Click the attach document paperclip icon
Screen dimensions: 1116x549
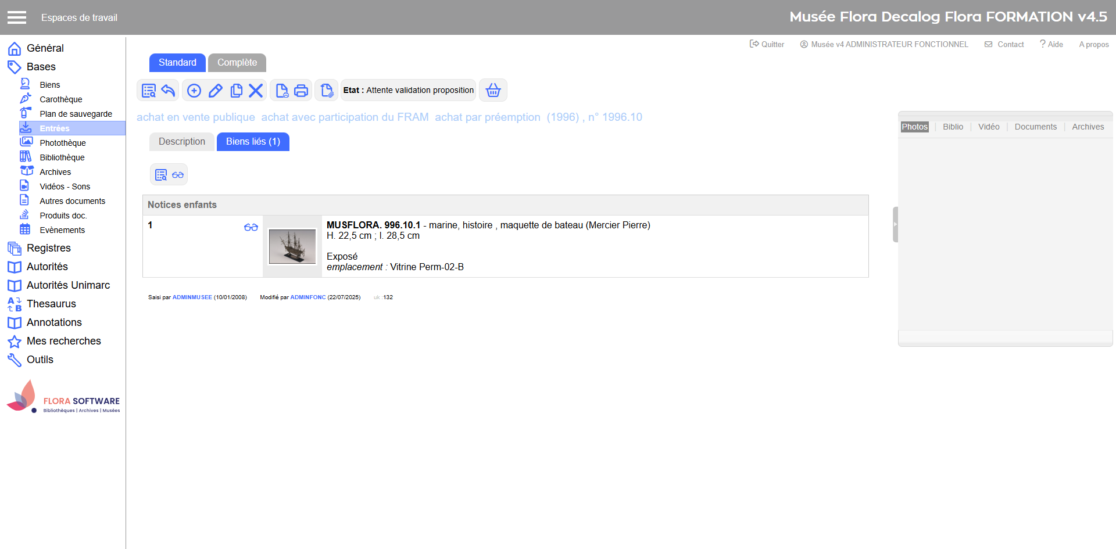(x=327, y=91)
